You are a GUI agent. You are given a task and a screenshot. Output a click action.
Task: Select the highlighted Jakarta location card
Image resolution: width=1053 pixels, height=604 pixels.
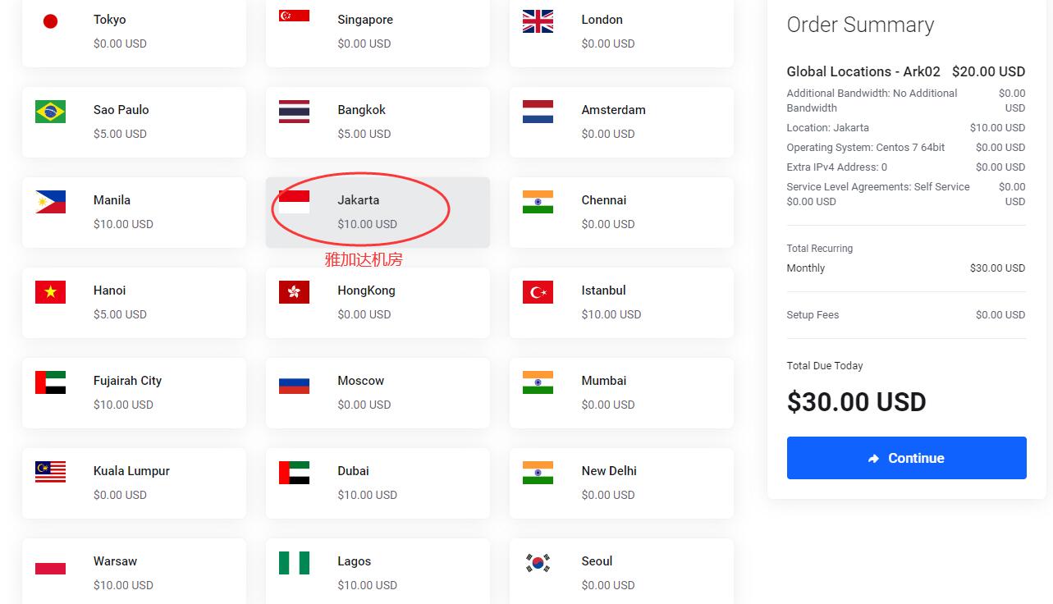pyautogui.click(x=378, y=213)
